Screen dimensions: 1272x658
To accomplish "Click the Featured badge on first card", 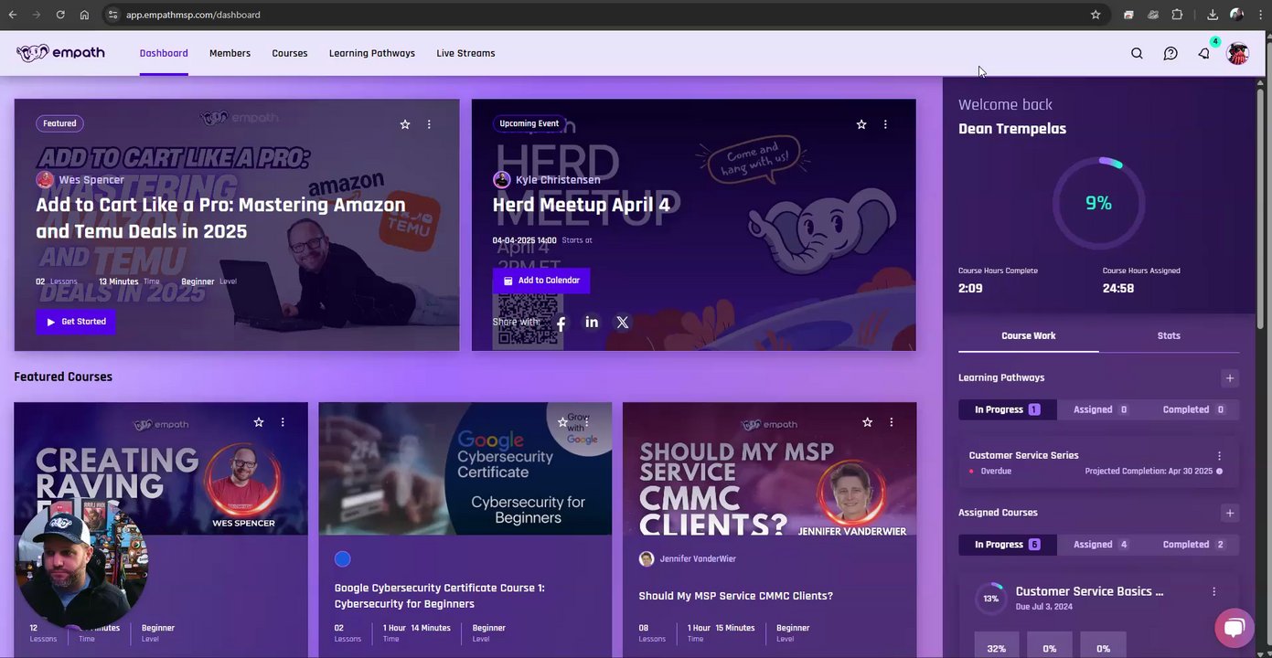I will [59, 123].
